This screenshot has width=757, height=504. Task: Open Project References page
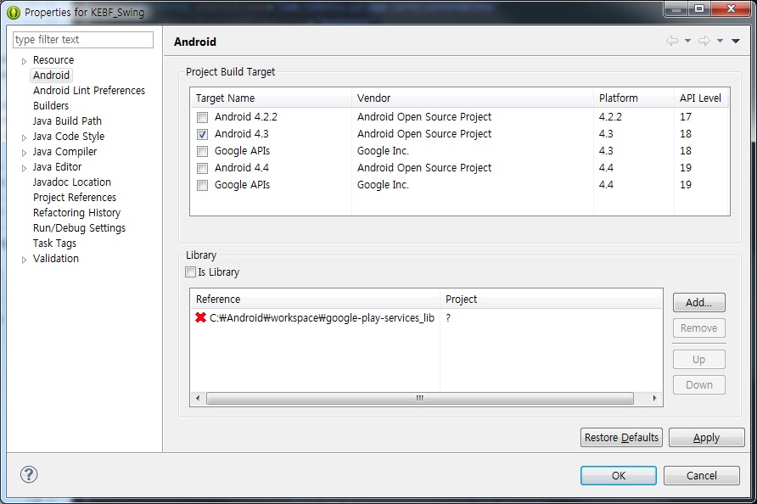click(75, 198)
